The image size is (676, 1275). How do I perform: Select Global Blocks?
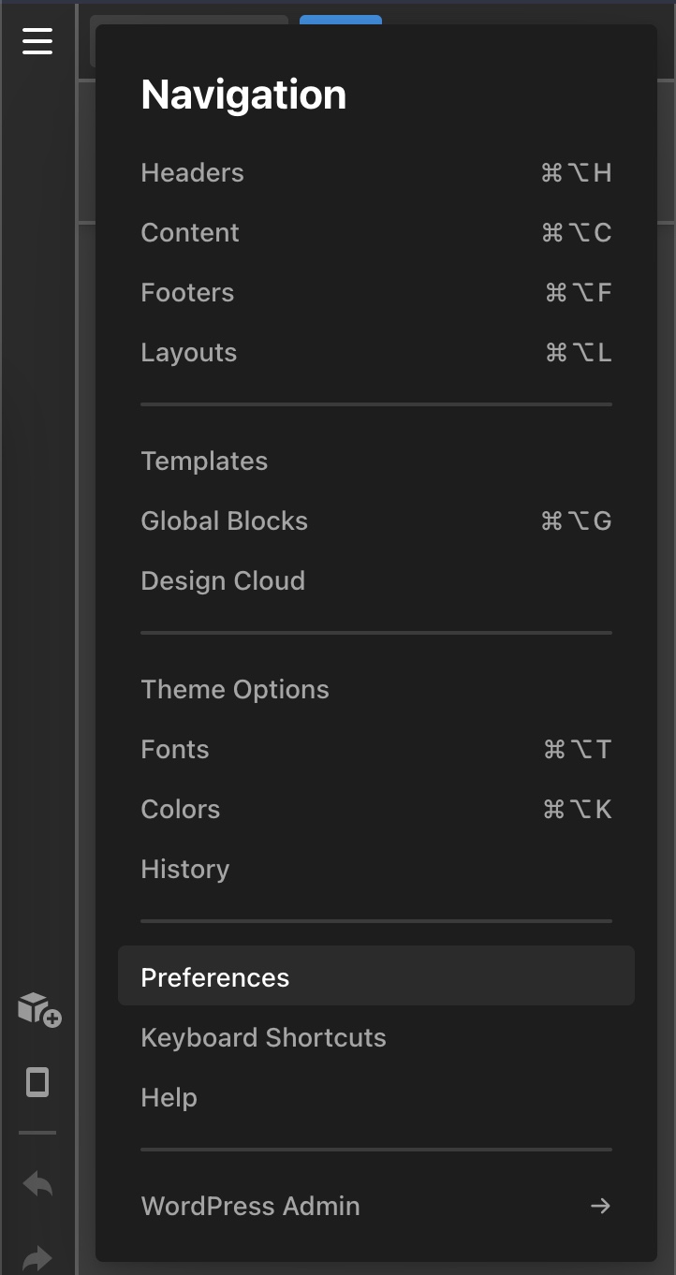click(376, 521)
